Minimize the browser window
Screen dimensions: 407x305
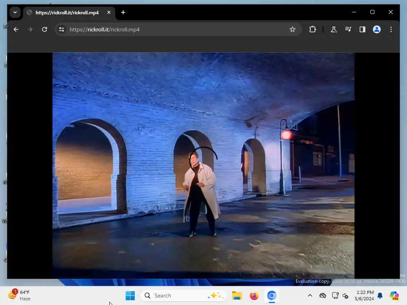tap(354, 12)
